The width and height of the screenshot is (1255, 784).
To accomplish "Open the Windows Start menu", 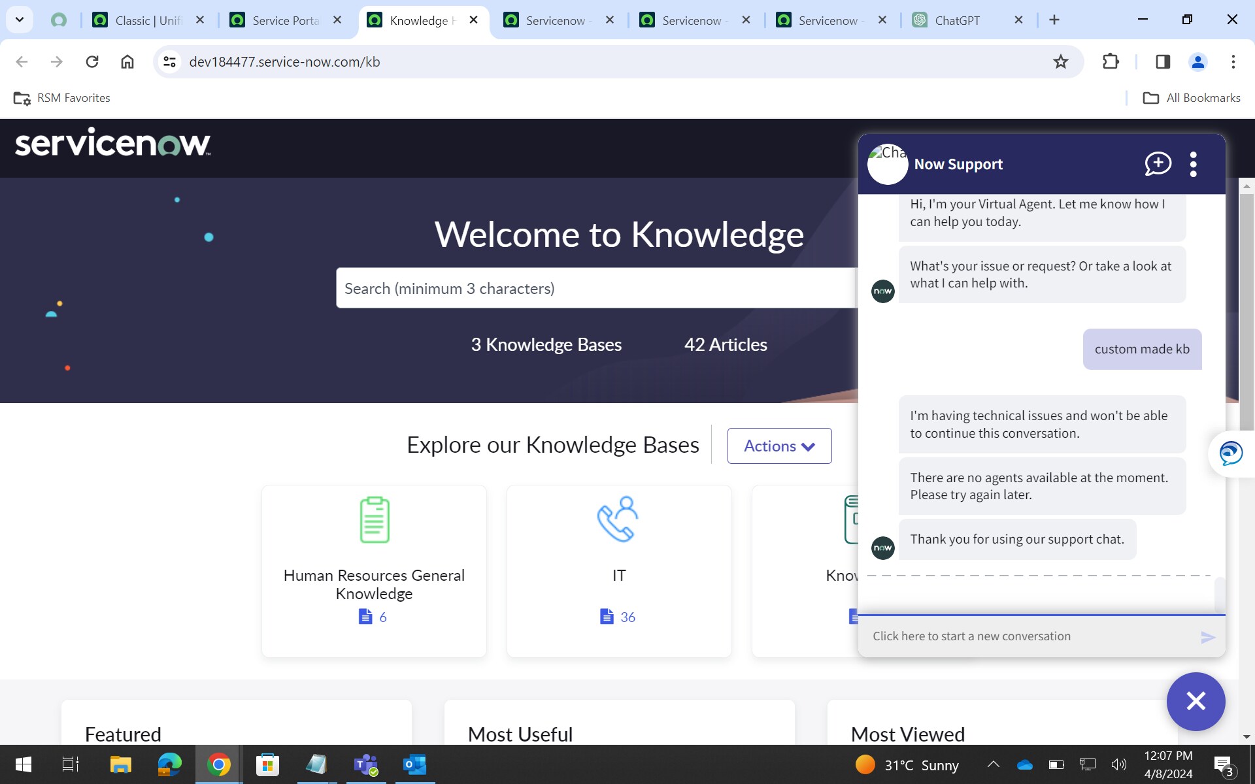I will [23, 764].
